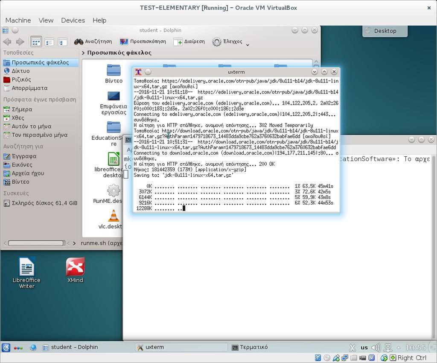Select Σκληρός δίσκος 61,4 GiB device
The image size is (437, 363).
(40, 203)
